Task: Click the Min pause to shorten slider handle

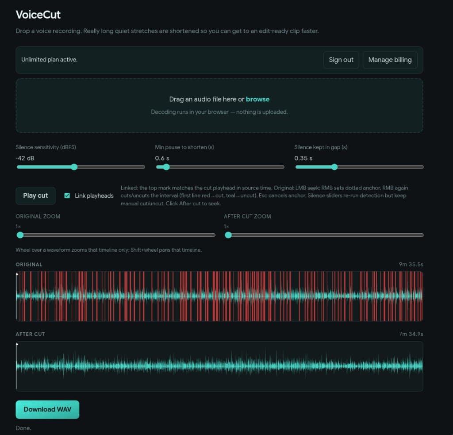Action: 166,167
